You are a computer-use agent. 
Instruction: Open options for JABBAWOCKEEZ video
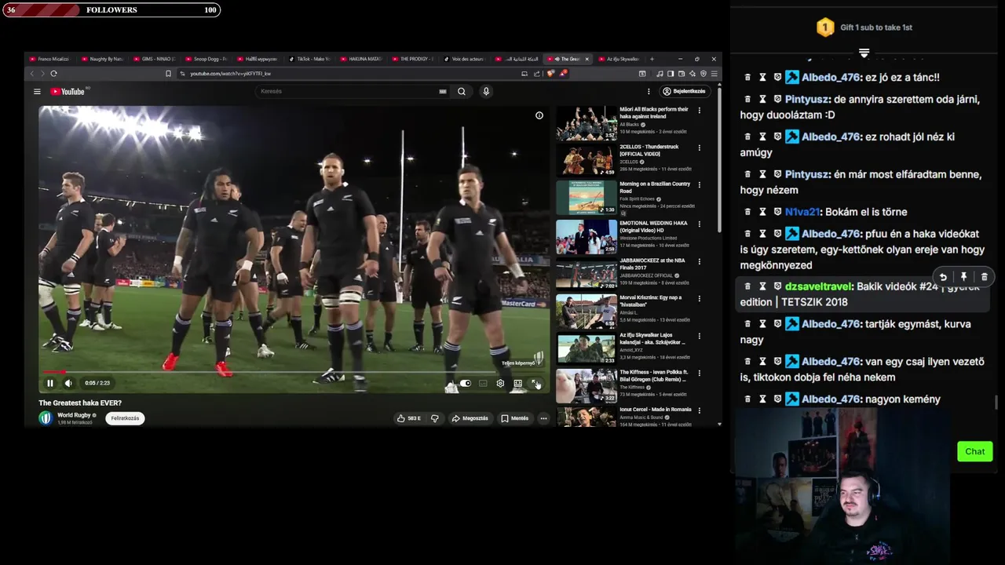(x=699, y=261)
